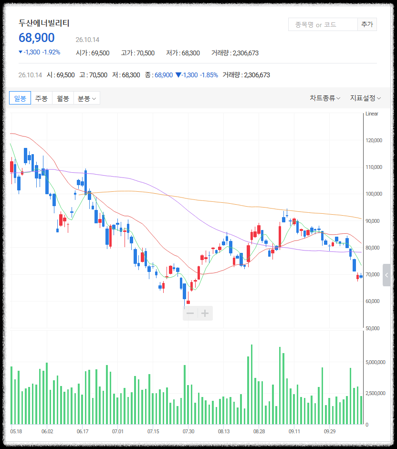Click the 05.18 date axis label
Image resolution: width=397 pixels, height=449 pixels.
coord(16,431)
